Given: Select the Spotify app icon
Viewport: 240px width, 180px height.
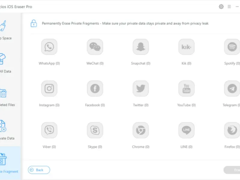Looking at the screenshot, I should pos(232,47).
